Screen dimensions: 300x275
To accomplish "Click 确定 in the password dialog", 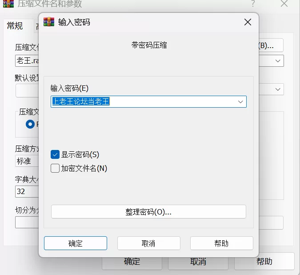I will (76, 243).
